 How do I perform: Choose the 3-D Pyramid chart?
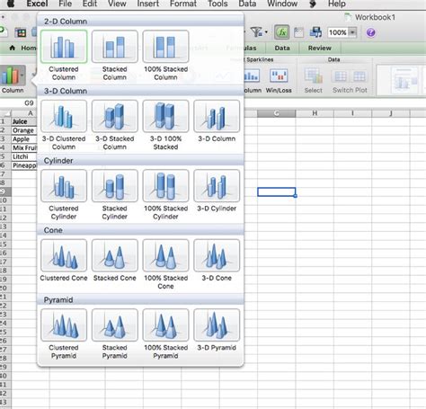(217, 325)
